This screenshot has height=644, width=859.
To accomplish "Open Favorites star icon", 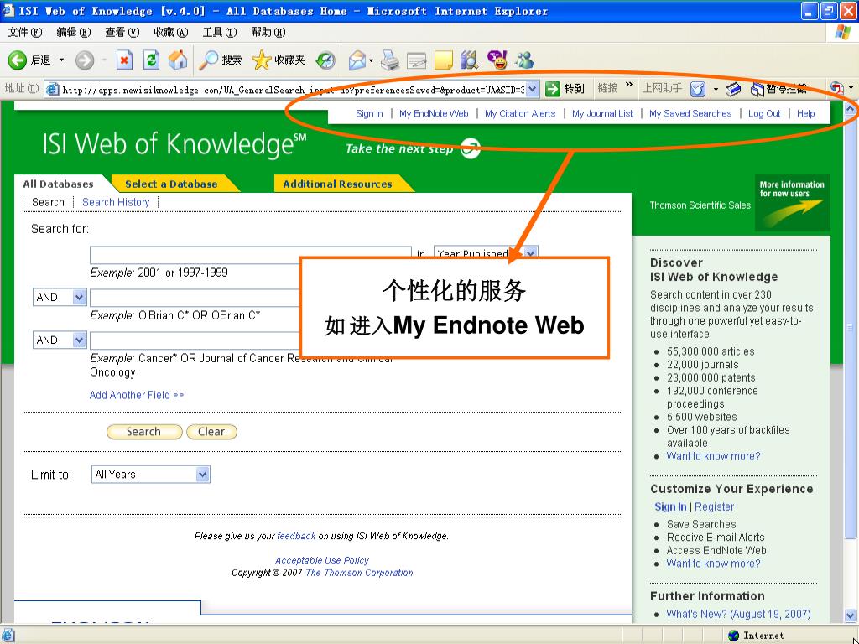I will coord(262,60).
